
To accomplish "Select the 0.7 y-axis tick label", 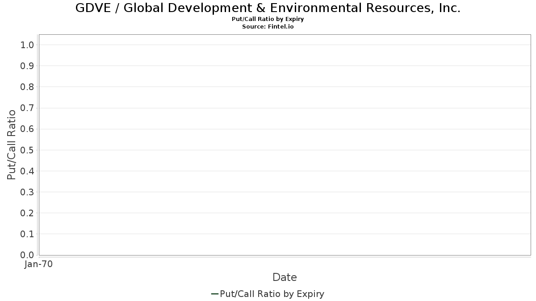I will tap(27, 108).
